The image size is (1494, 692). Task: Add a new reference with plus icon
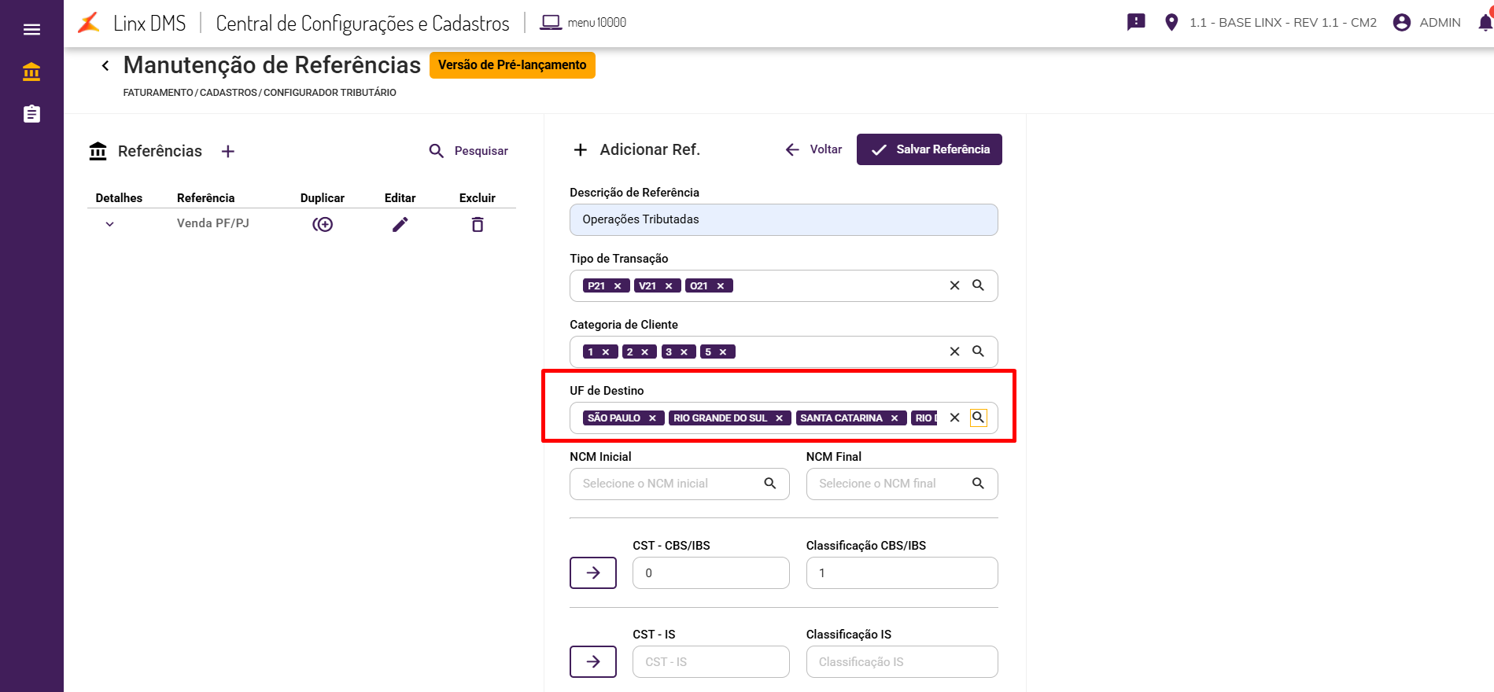pyautogui.click(x=228, y=151)
